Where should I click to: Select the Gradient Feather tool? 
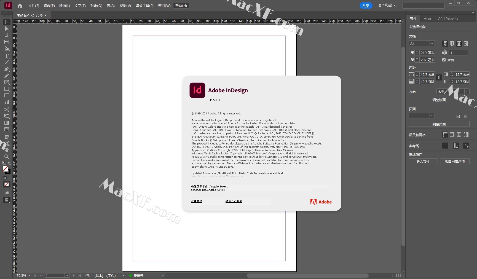click(7, 129)
